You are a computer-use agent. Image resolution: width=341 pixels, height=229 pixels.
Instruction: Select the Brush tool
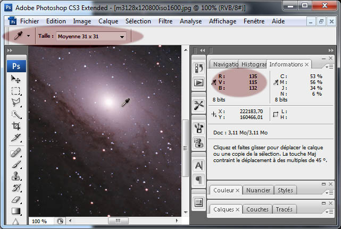click(16, 165)
